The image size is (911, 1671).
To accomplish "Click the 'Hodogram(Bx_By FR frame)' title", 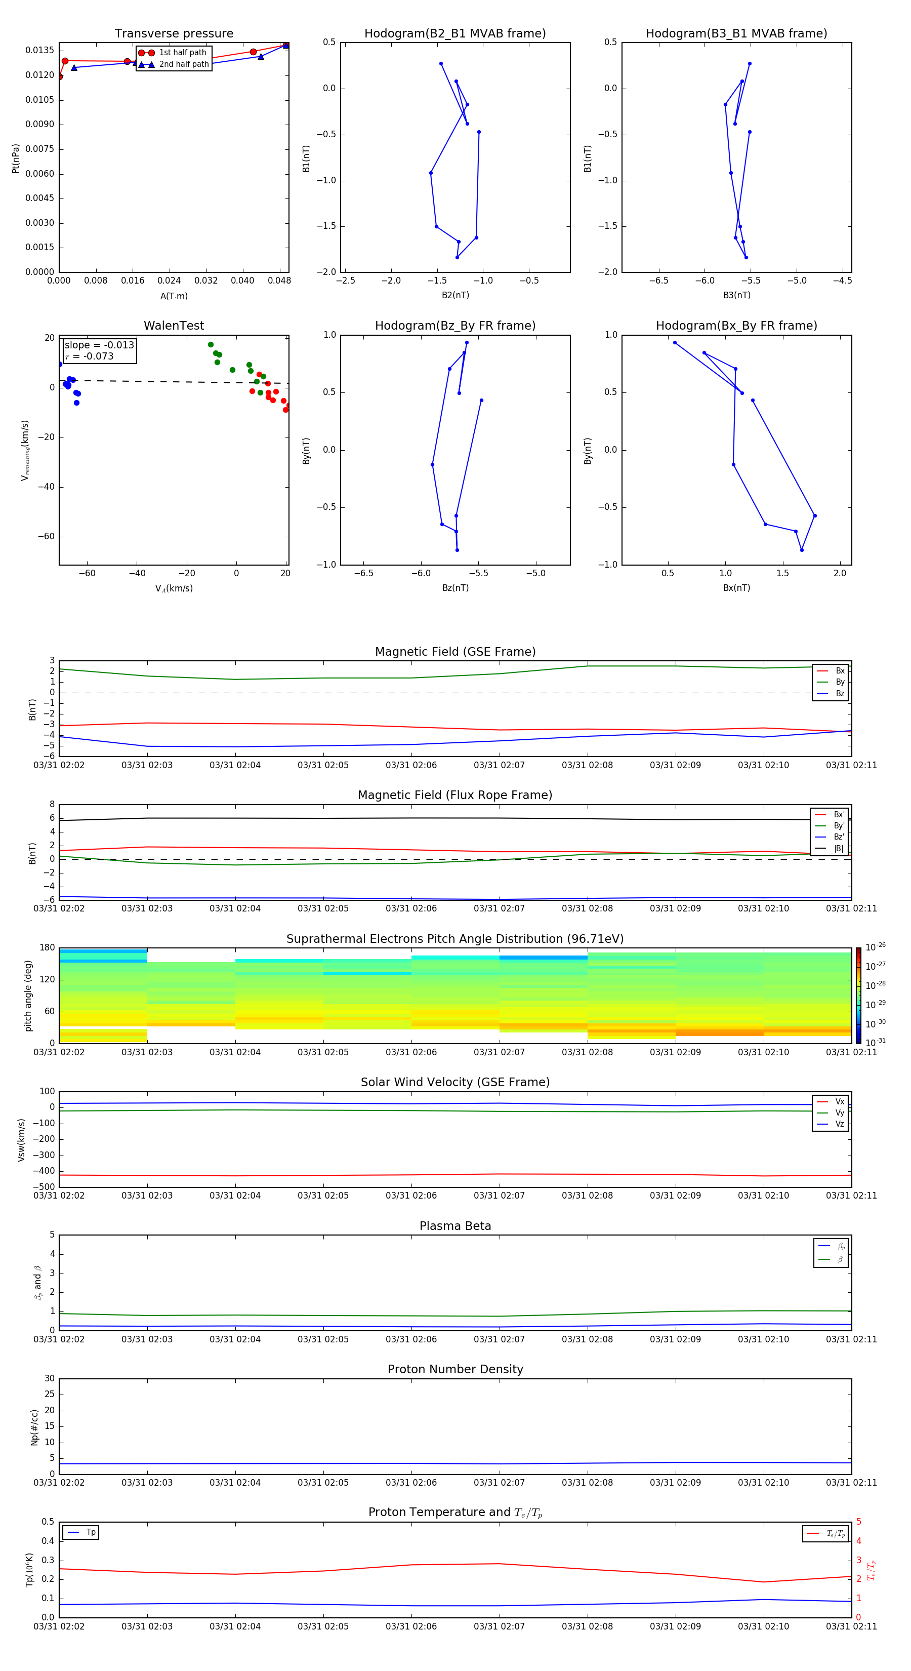I will [736, 326].
